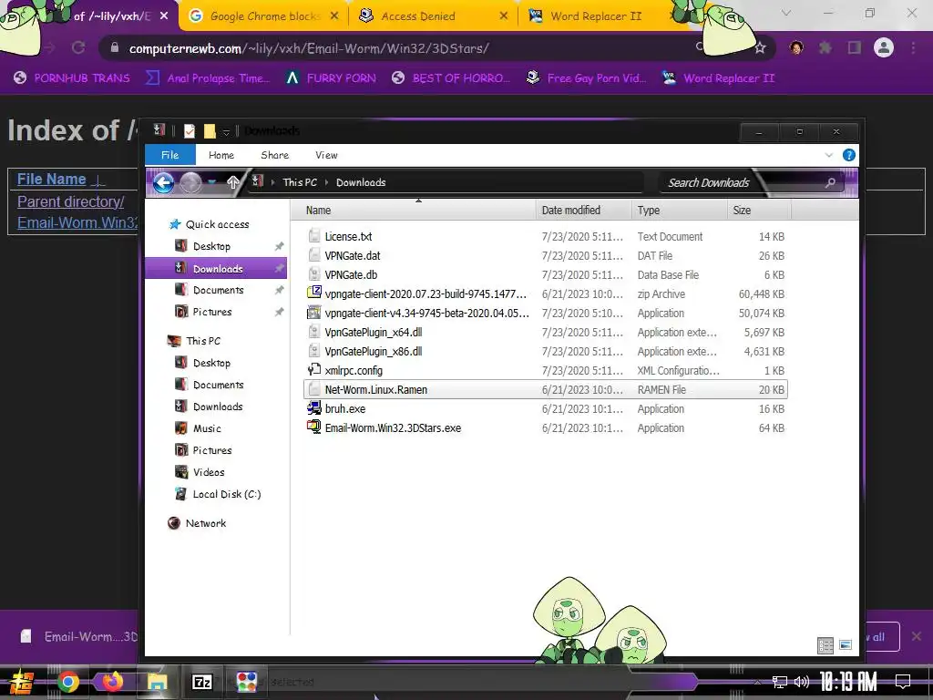Click Downloads in address breadcrumb
933x700 pixels.
[361, 182]
